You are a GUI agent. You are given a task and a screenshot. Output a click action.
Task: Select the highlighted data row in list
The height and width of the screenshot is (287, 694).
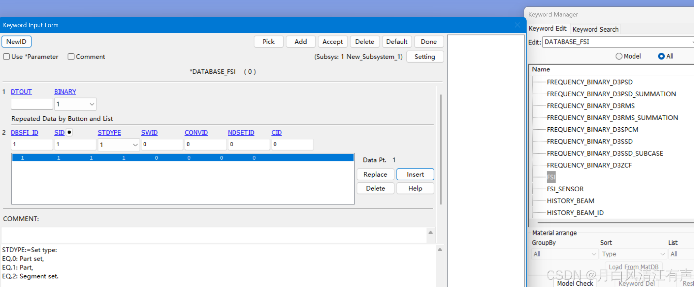tap(183, 158)
